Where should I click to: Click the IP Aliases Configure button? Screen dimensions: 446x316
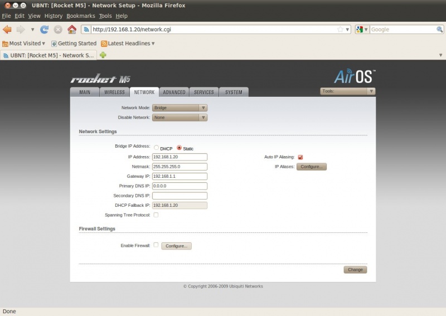click(312, 167)
